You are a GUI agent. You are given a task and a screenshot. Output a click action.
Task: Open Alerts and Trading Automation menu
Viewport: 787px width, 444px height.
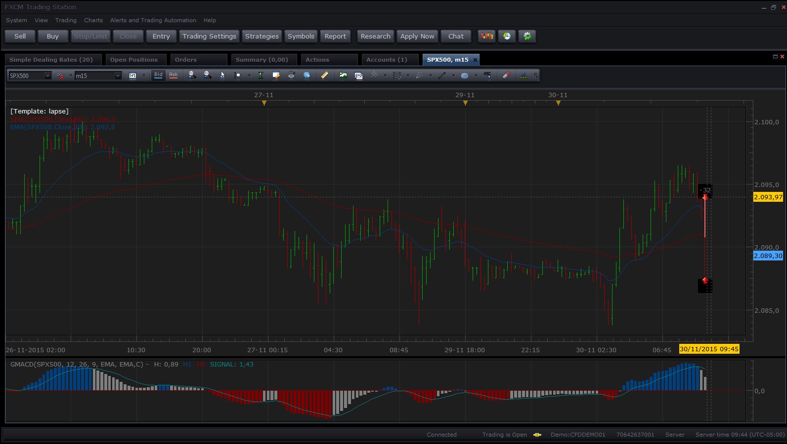[153, 20]
